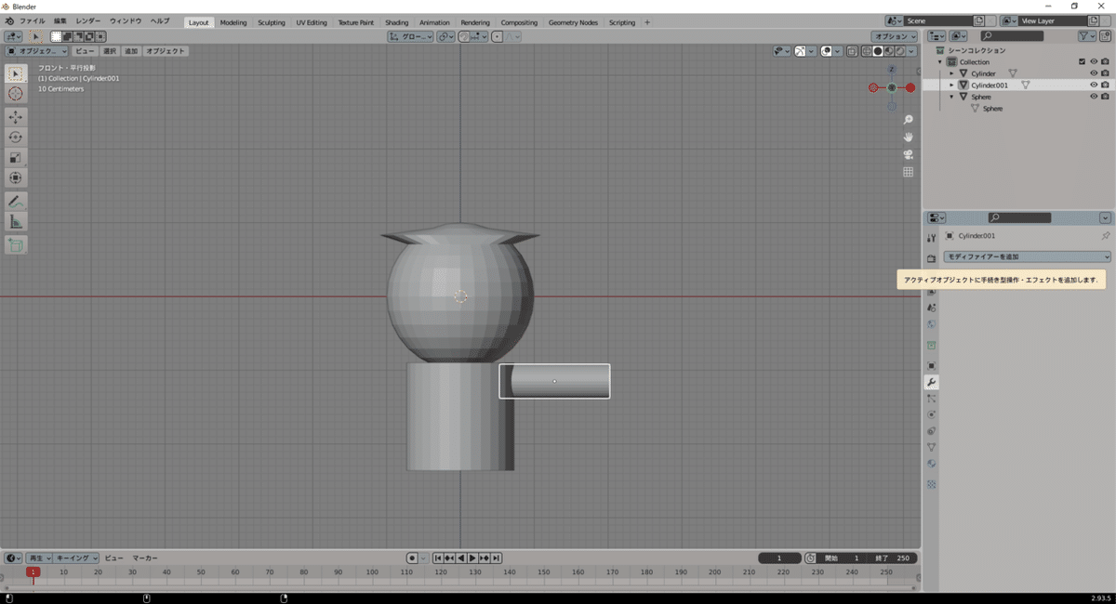
Task: Switch to the Modeling workspace tab
Action: pos(233,22)
